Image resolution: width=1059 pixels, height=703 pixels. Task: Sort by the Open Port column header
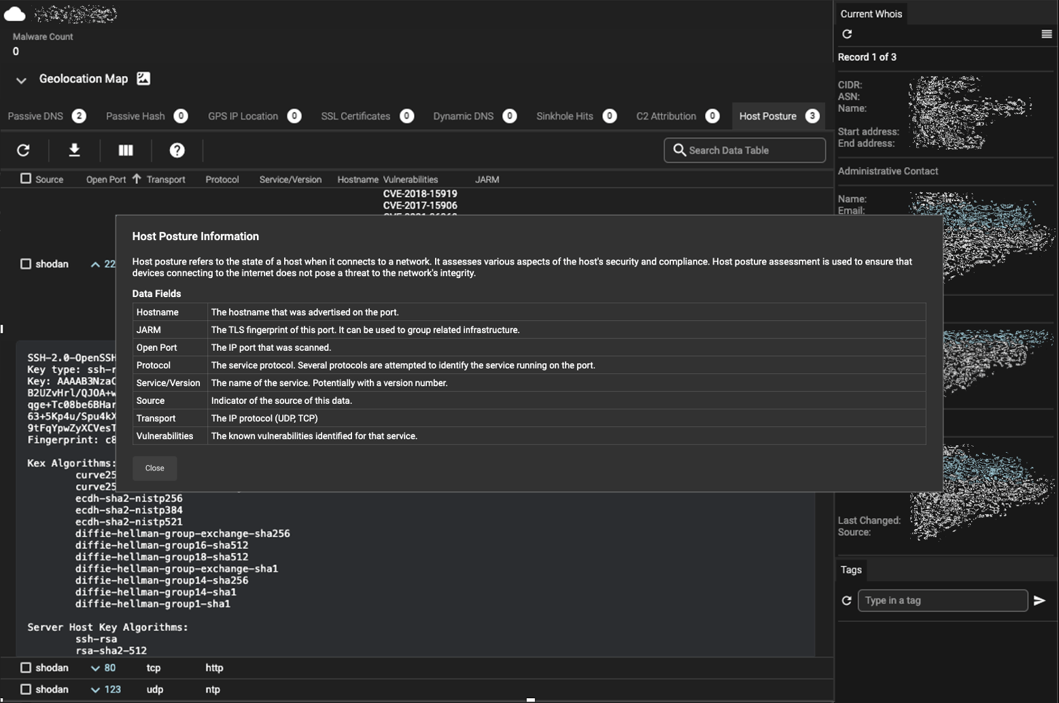106,179
